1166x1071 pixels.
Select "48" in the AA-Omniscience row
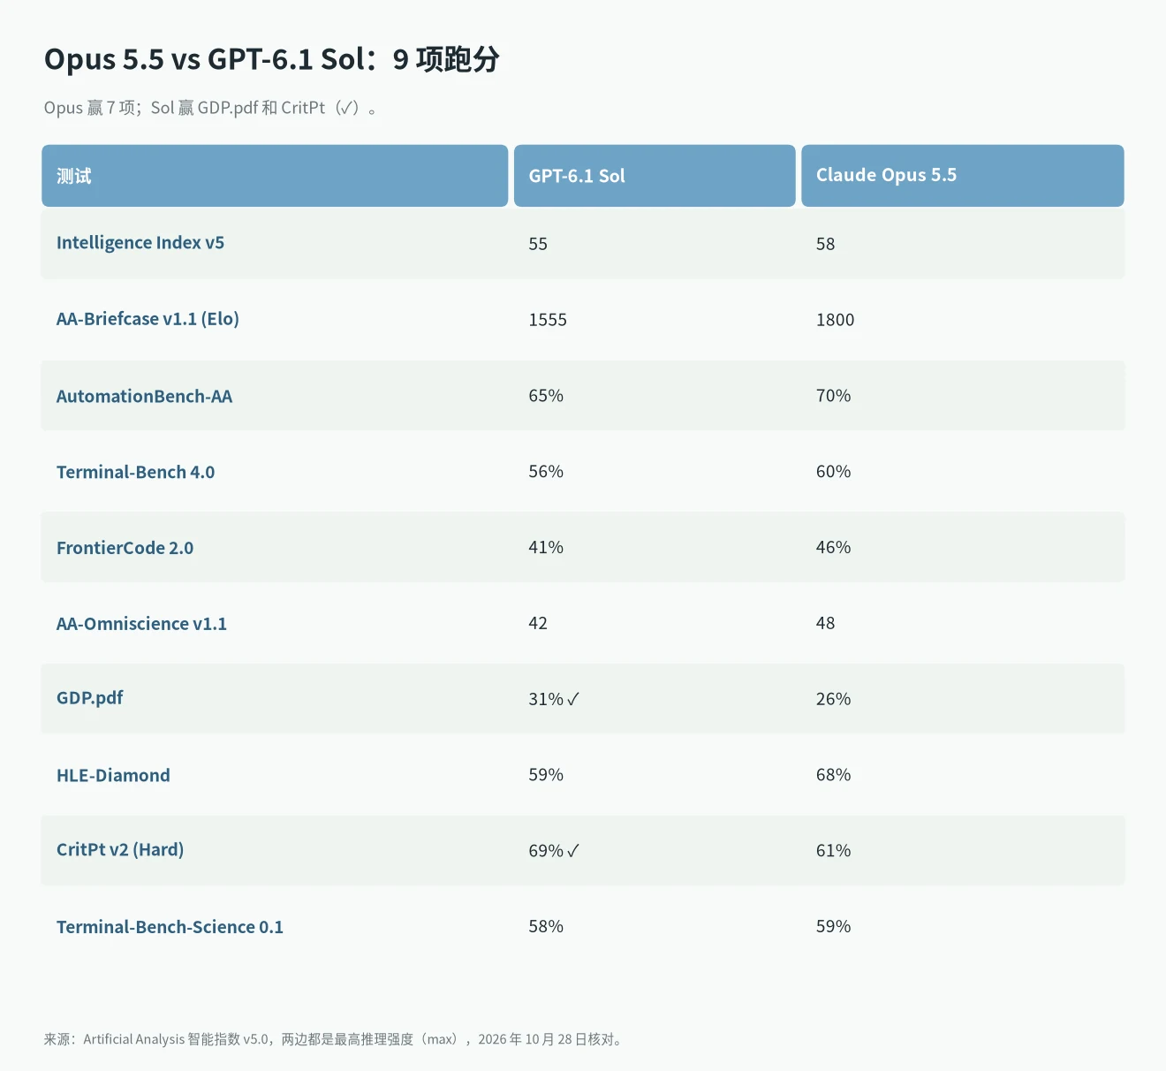click(825, 624)
